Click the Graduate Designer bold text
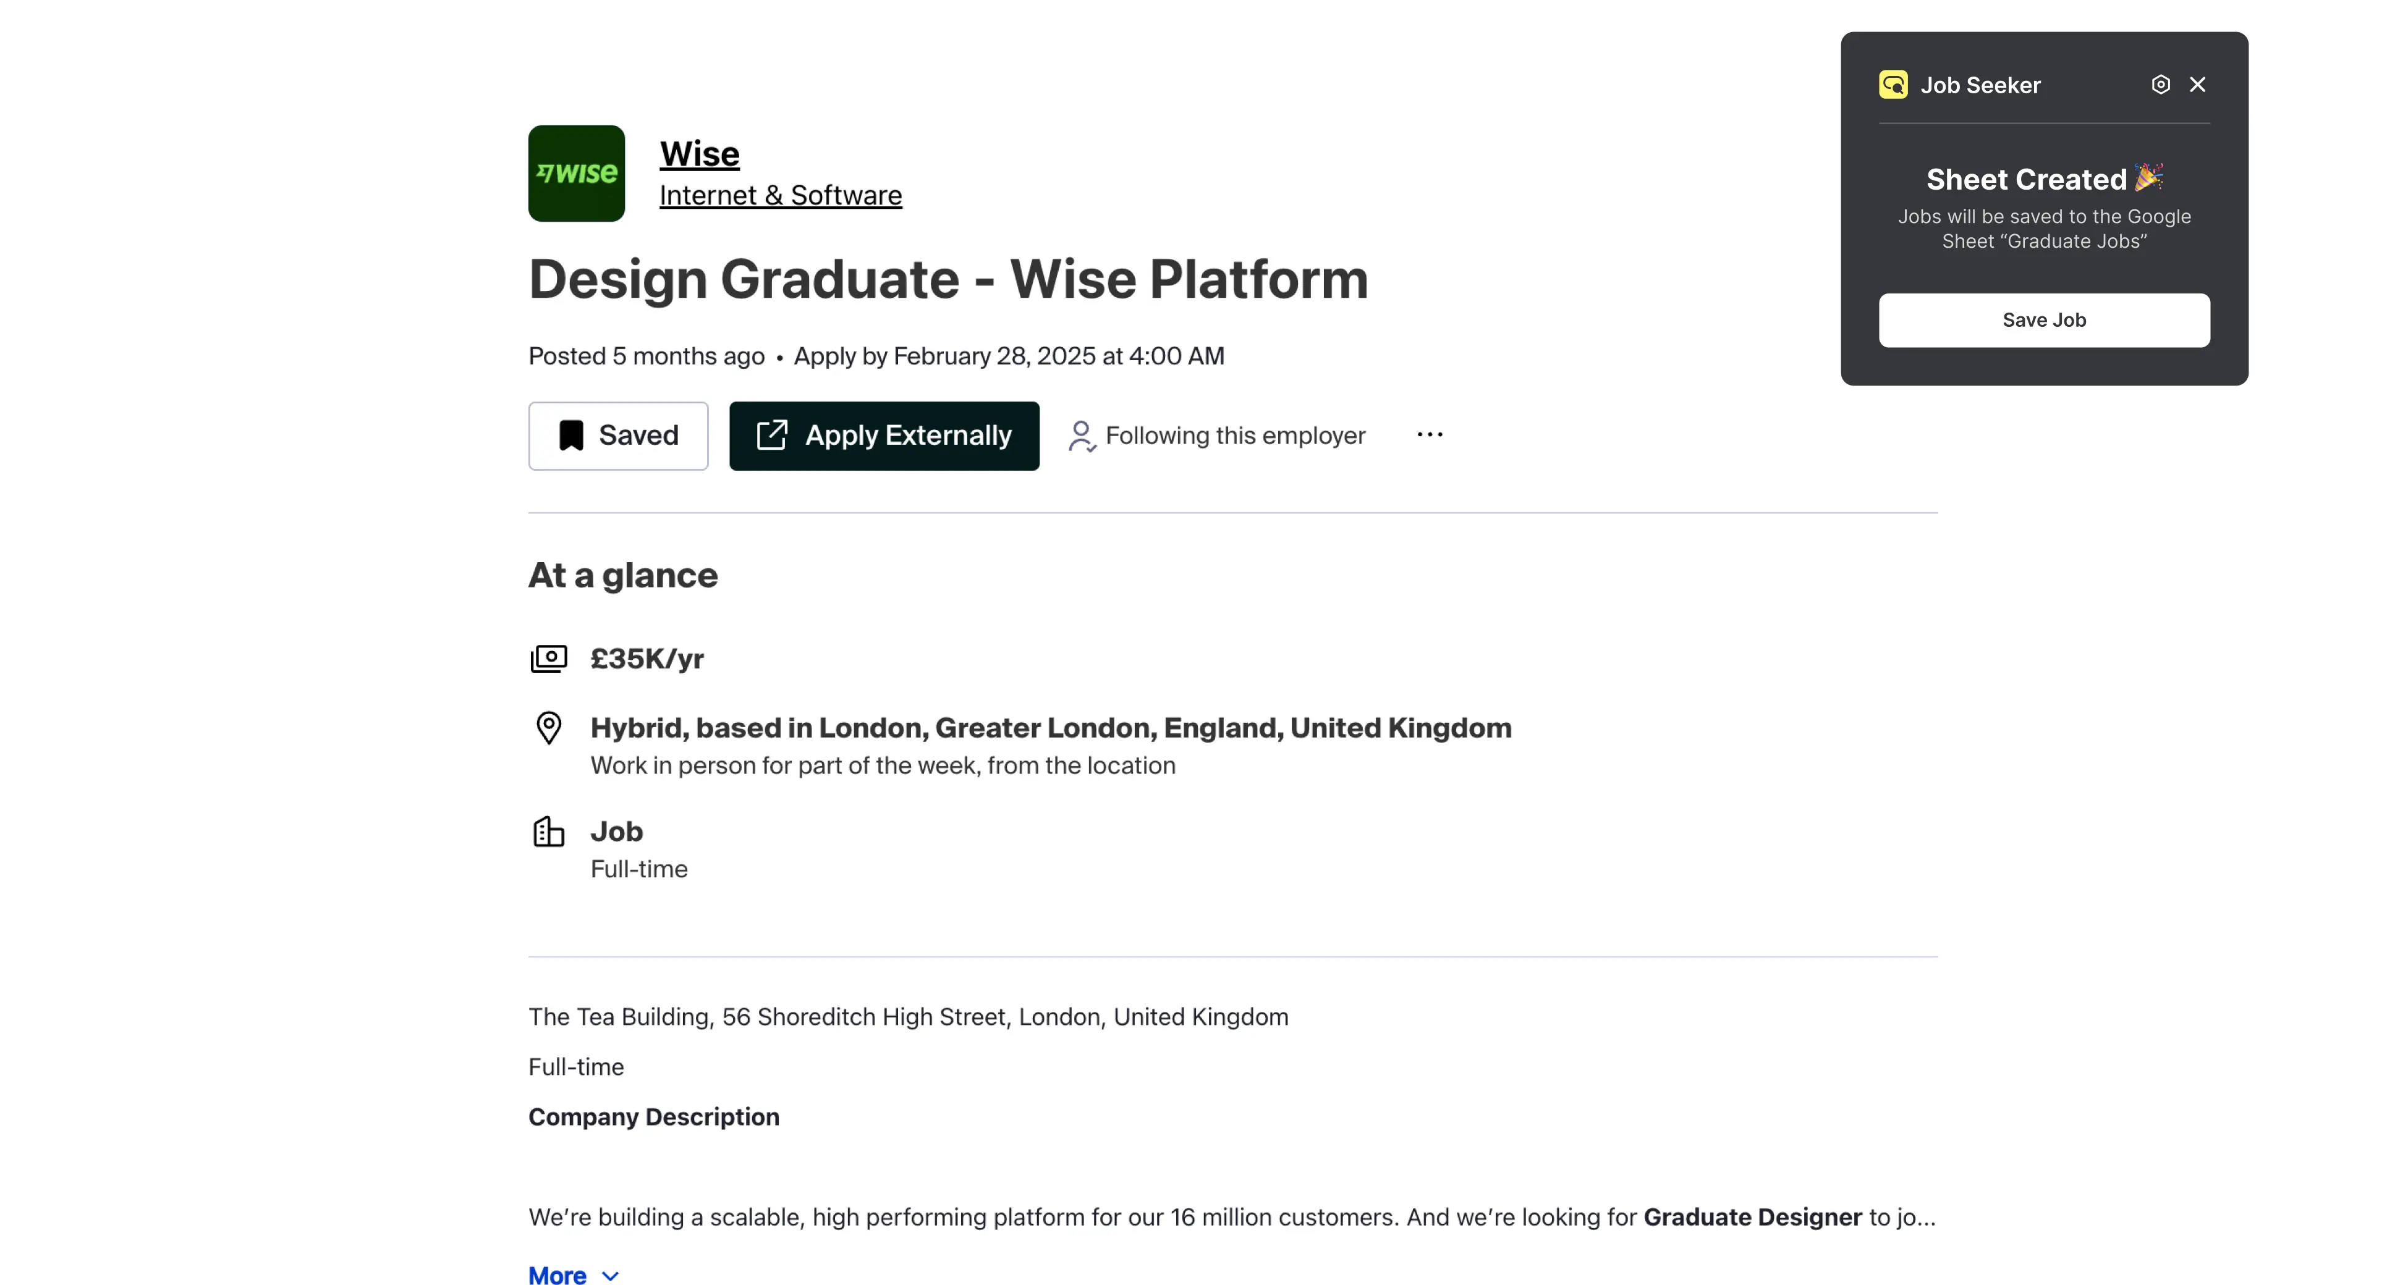This screenshot has height=1285, width=2408. point(1752,1217)
